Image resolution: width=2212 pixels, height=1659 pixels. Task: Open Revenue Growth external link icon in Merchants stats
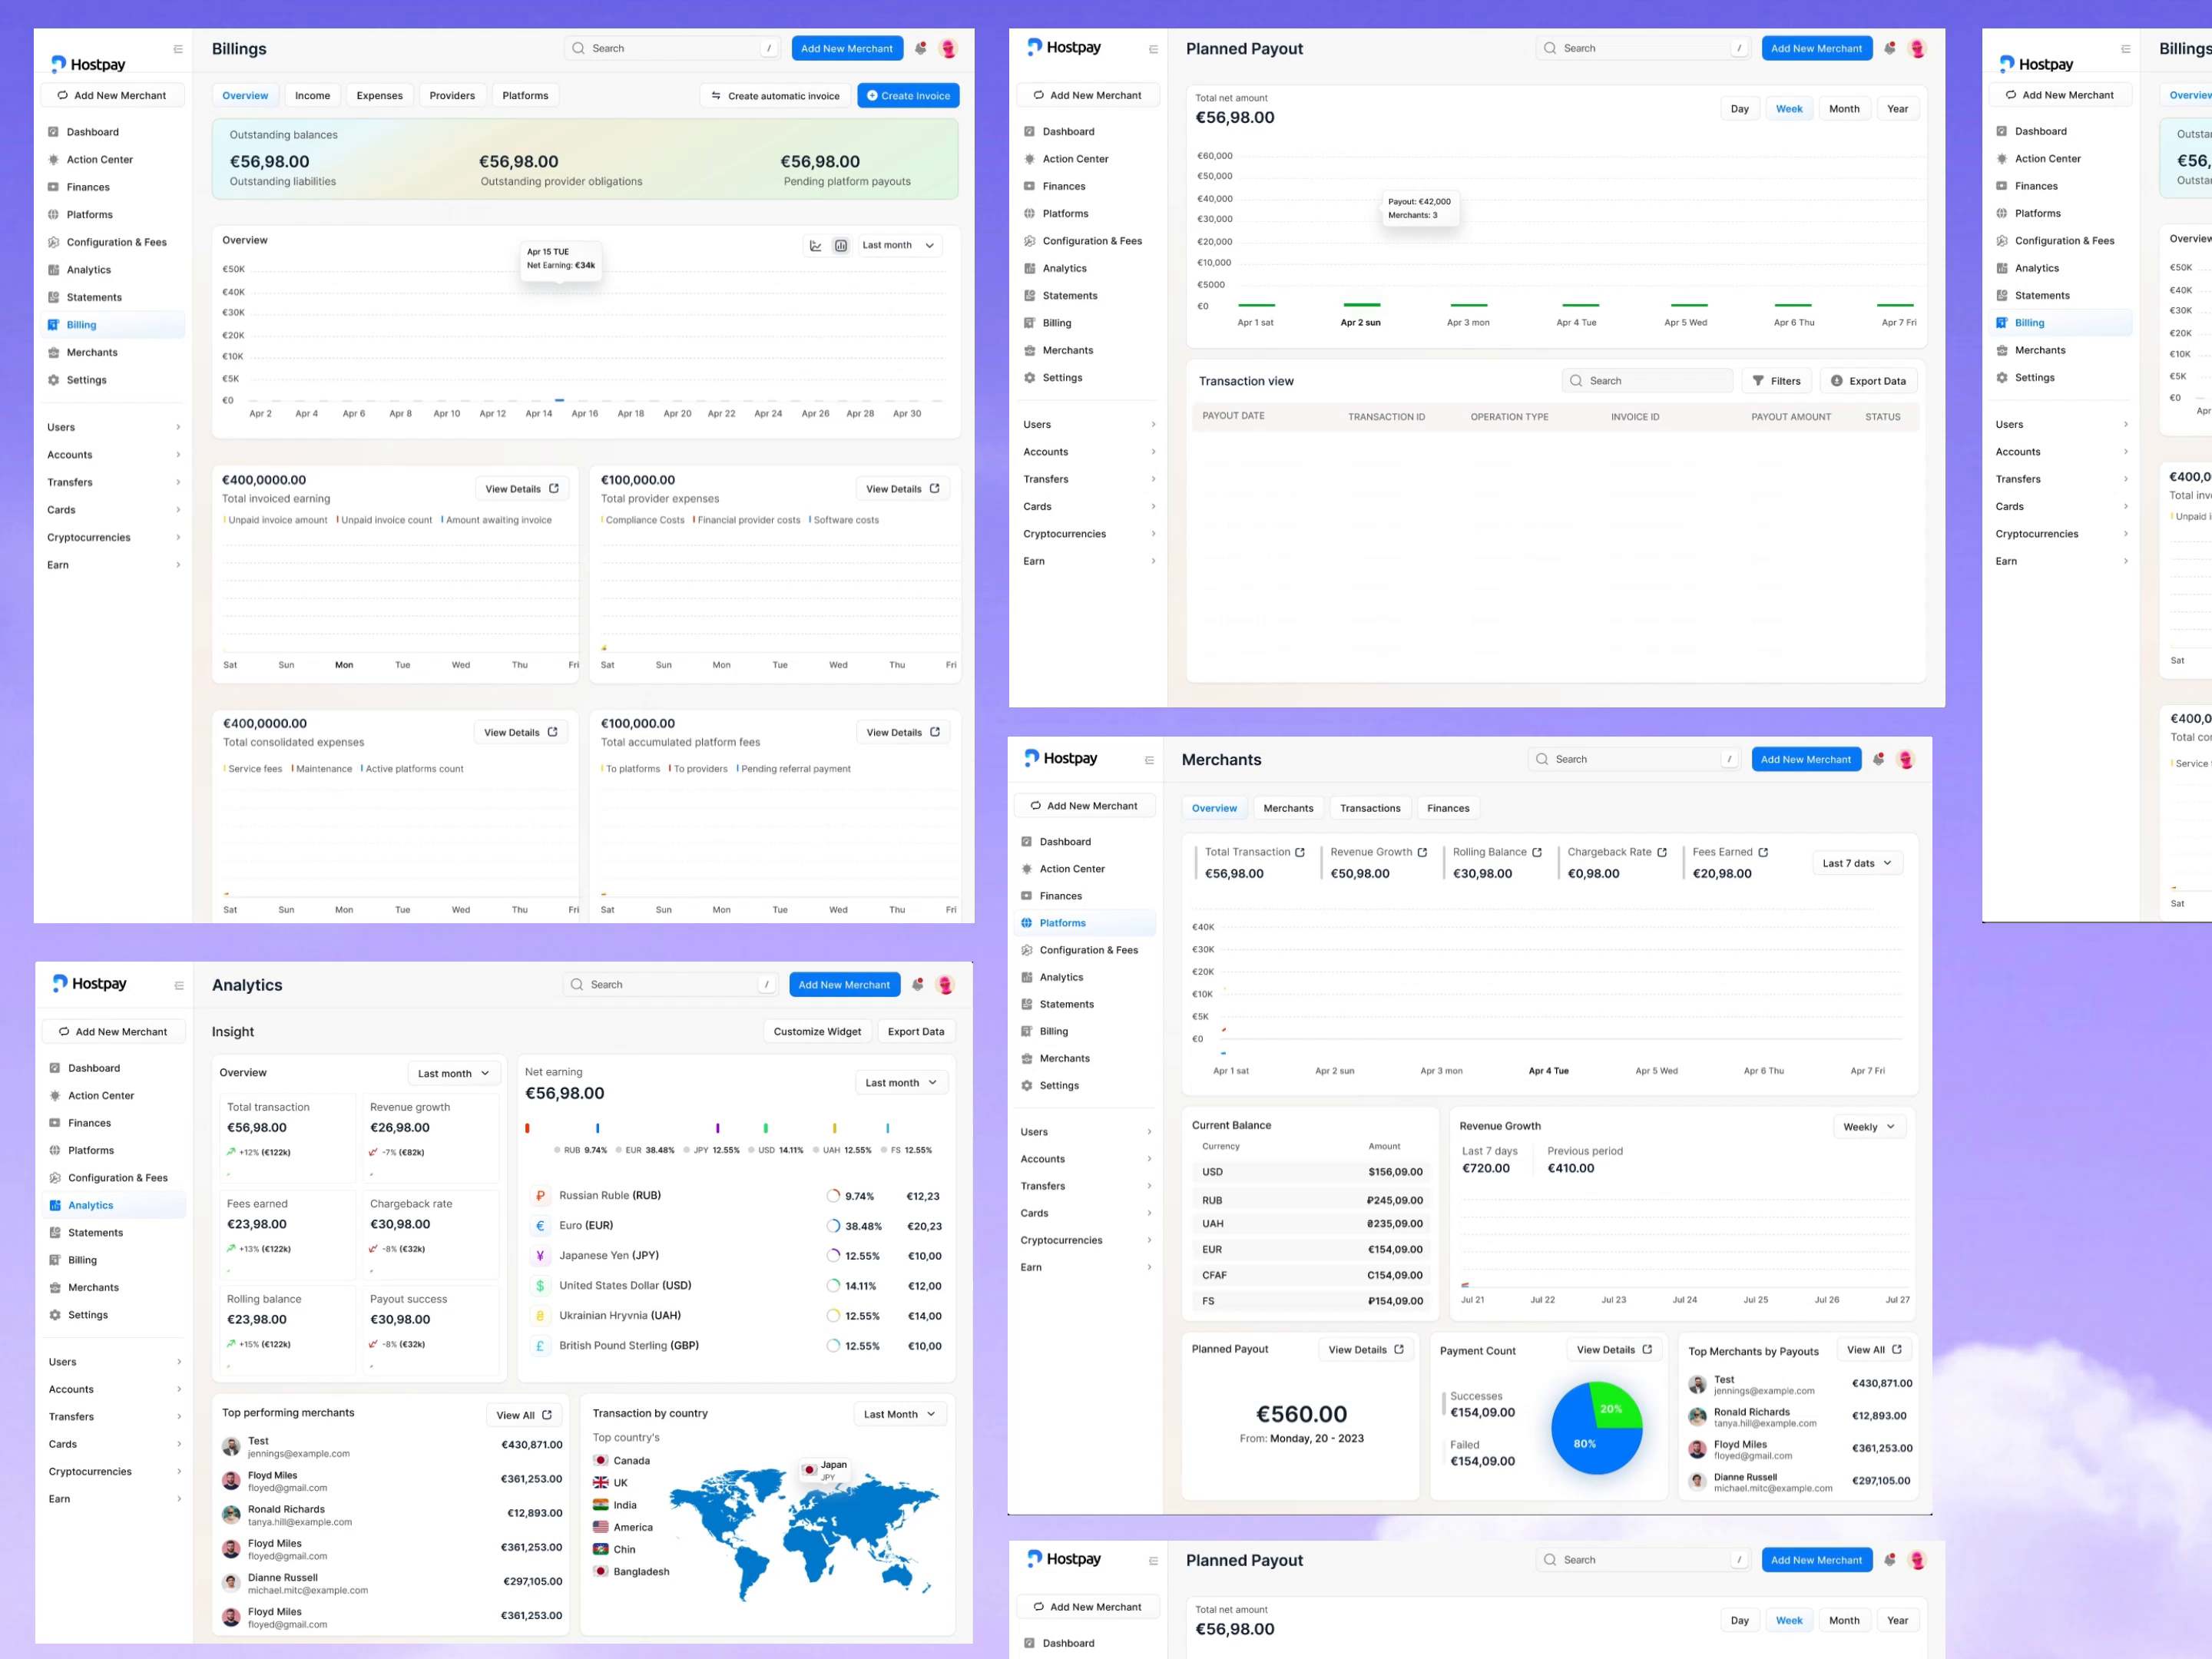click(1422, 853)
